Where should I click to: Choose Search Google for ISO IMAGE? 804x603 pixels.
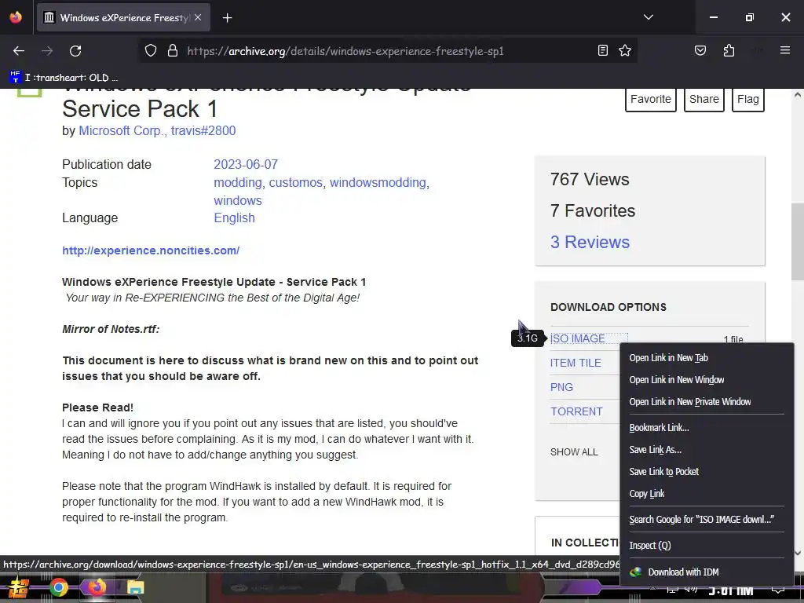point(707,520)
